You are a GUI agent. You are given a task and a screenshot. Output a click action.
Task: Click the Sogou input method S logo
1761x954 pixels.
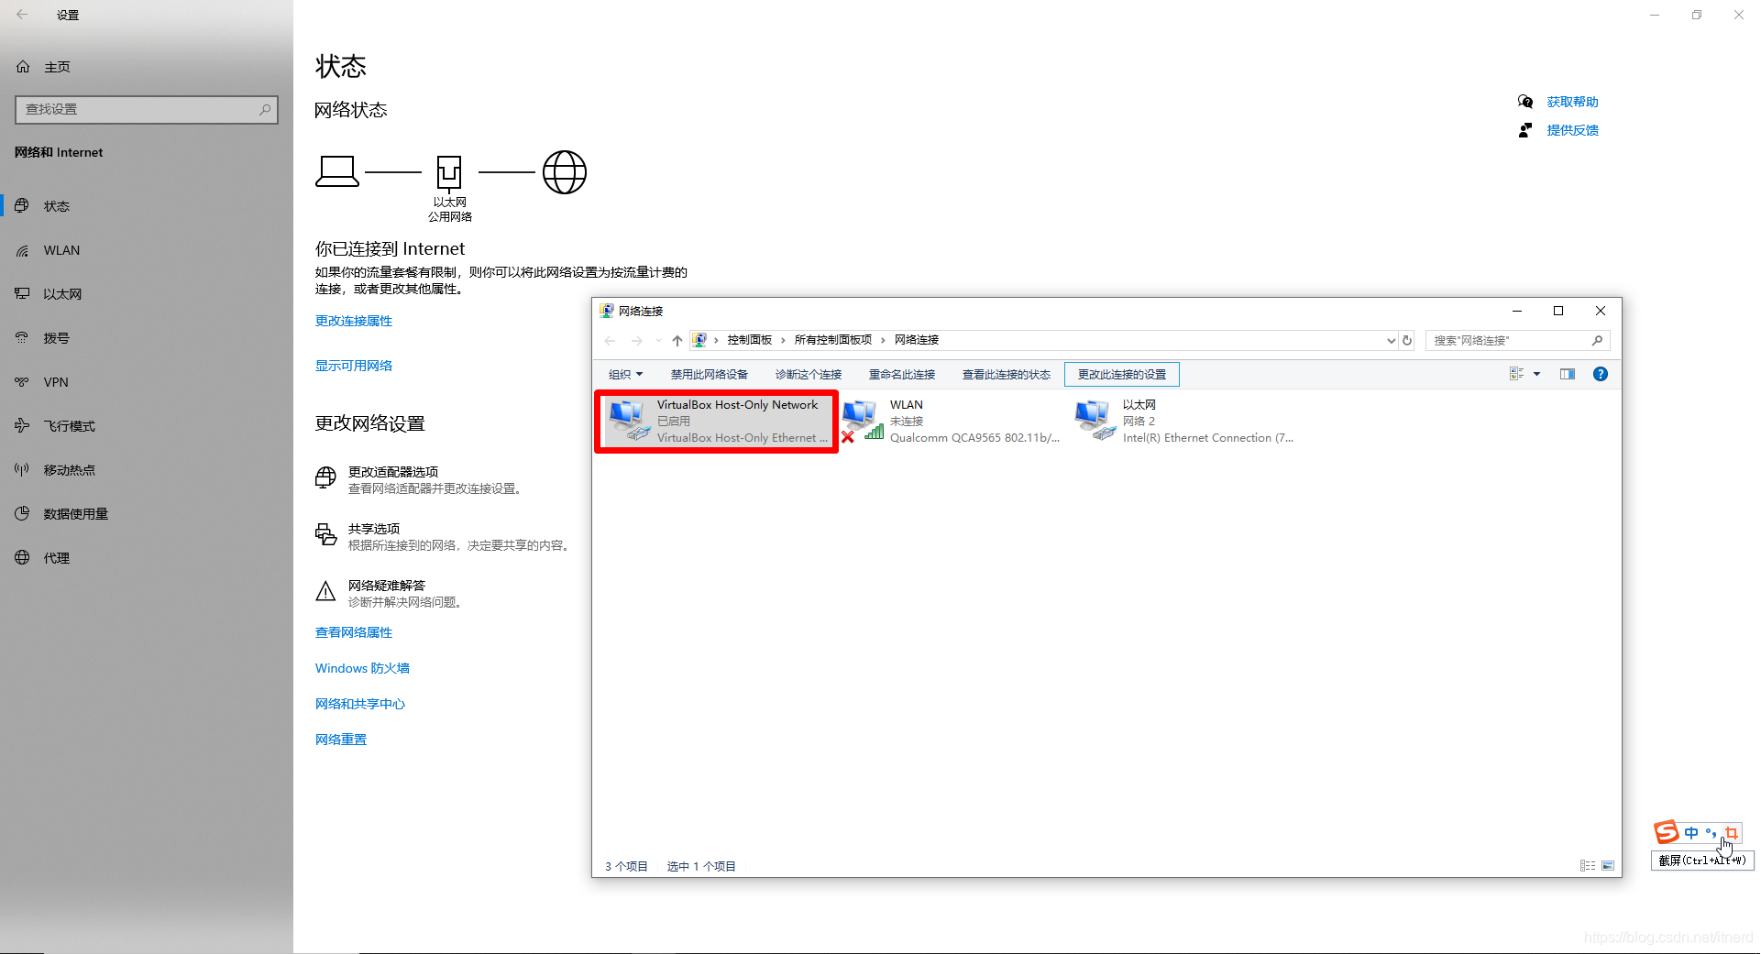tap(1667, 832)
